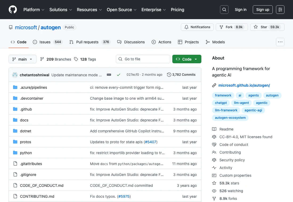
Task: Open the .devcontainer folder
Action: point(32,98)
